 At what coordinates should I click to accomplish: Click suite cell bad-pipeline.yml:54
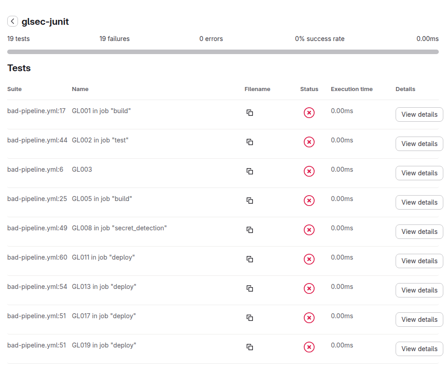(37, 287)
